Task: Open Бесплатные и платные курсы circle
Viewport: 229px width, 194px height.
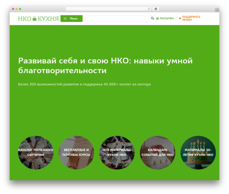Action: tap(76, 152)
